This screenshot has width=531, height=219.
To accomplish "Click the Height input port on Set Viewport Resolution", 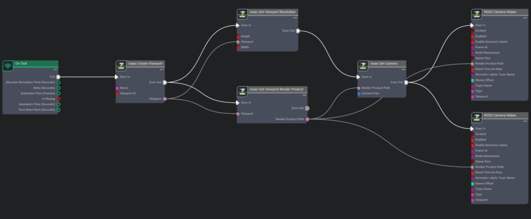I will tap(238, 36).
